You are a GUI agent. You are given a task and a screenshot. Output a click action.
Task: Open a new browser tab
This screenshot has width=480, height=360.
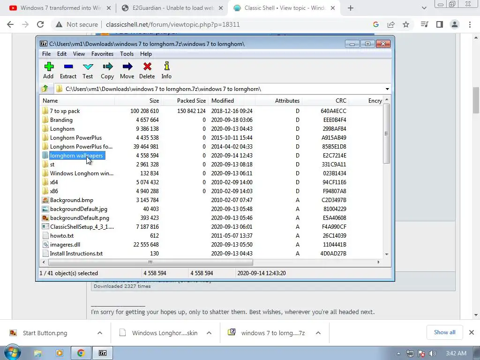[351, 8]
